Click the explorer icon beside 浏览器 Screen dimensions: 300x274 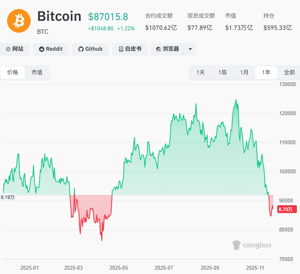(x=158, y=49)
